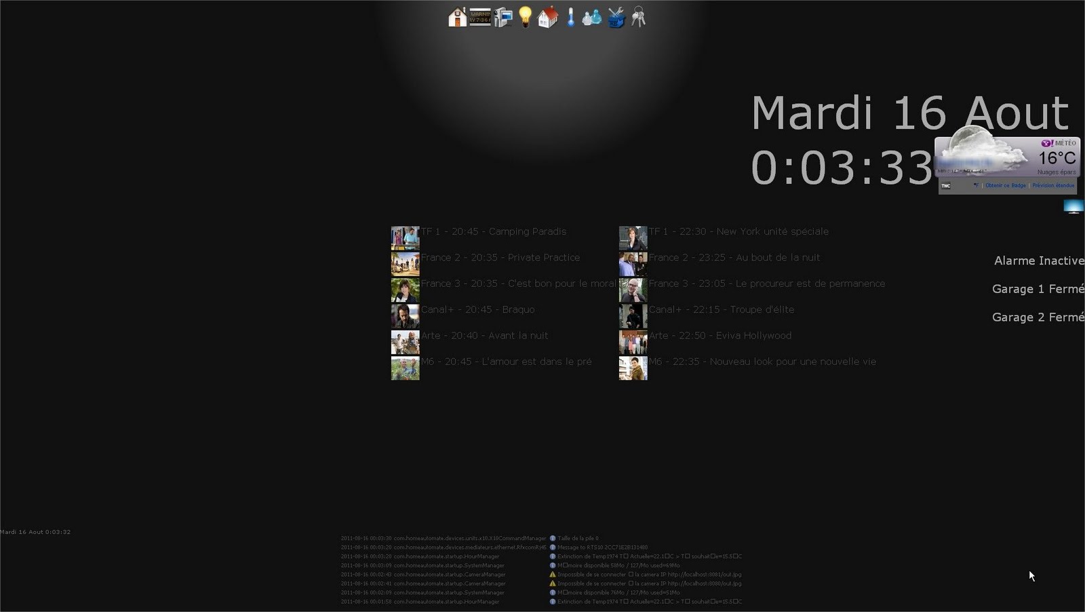Click the Braquo programme thumbnail
The width and height of the screenshot is (1085, 612).
[405, 316]
